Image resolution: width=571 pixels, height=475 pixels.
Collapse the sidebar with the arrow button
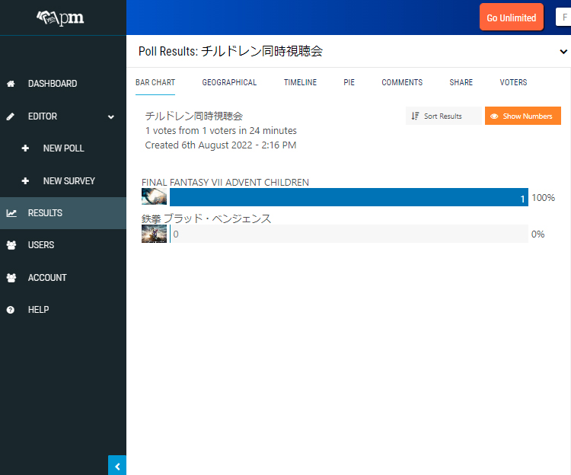[x=117, y=466]
